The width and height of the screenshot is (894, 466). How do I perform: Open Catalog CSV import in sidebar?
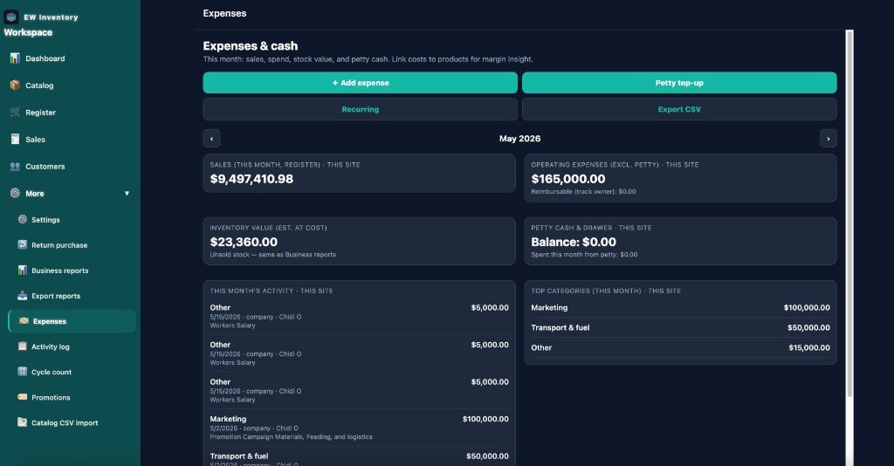tap(65, 422)
